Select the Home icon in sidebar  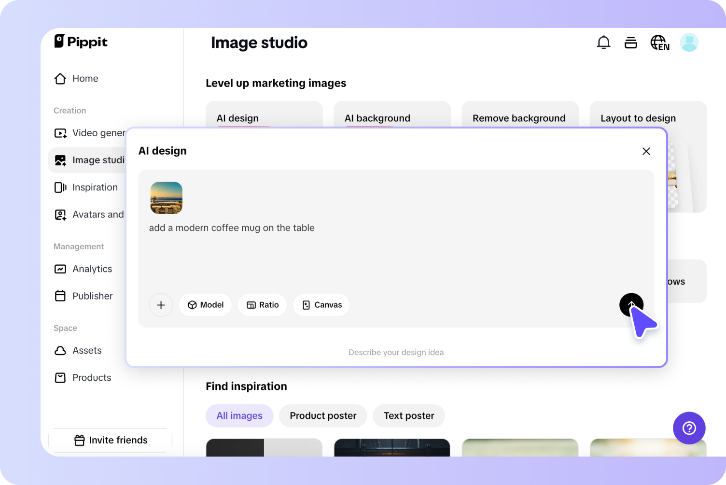coord(60,78)
